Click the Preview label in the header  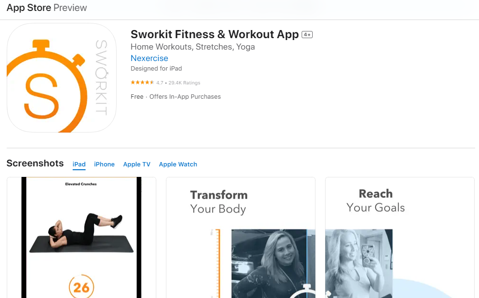(x=70, y=8)
